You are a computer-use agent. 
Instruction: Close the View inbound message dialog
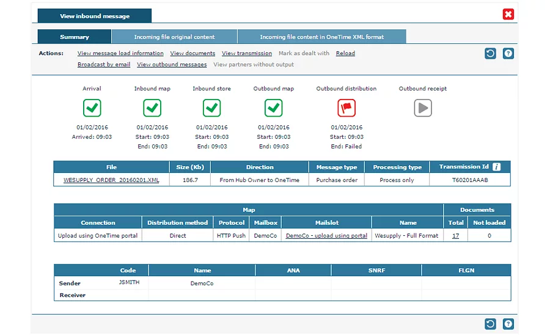click(x=508, y=14)
